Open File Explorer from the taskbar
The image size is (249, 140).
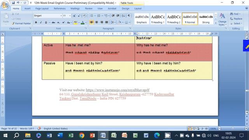tap(28, 135)
